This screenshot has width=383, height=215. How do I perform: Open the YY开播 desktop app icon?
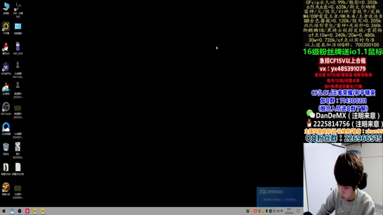[6, 28]
